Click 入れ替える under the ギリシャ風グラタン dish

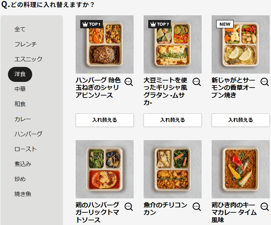pyautogui.click(x=173, y=120)
